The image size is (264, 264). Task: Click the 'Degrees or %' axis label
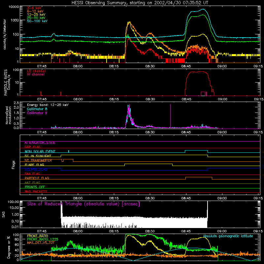[9, 247]
